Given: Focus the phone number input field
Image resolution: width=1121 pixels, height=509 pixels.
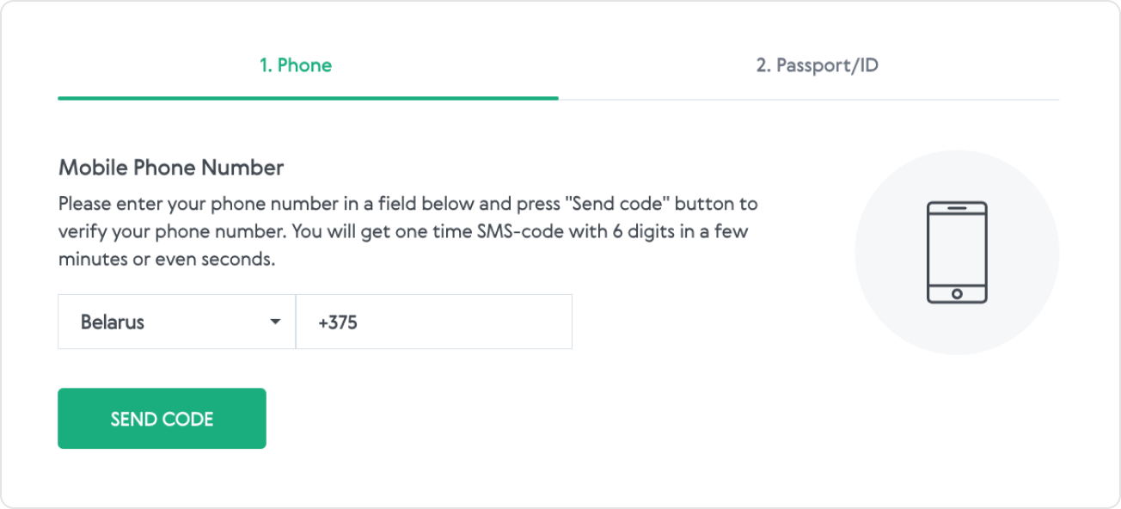Looking at the screenshot, I should [x=434, y=322].
